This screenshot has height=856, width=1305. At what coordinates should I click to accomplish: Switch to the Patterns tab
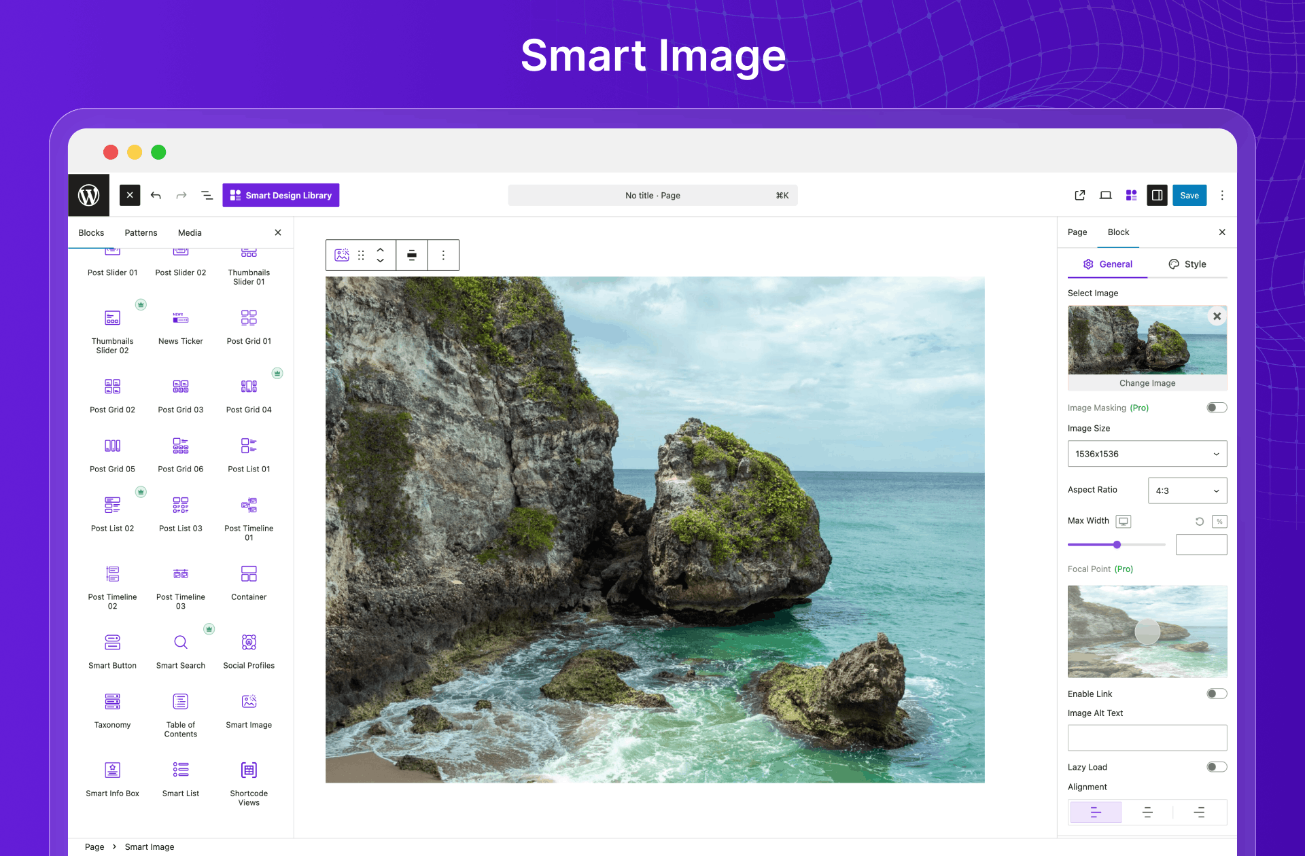tap(141, 233)
